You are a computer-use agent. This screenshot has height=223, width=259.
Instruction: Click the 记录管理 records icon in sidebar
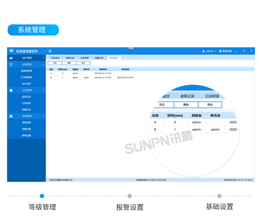coord(11,90)
